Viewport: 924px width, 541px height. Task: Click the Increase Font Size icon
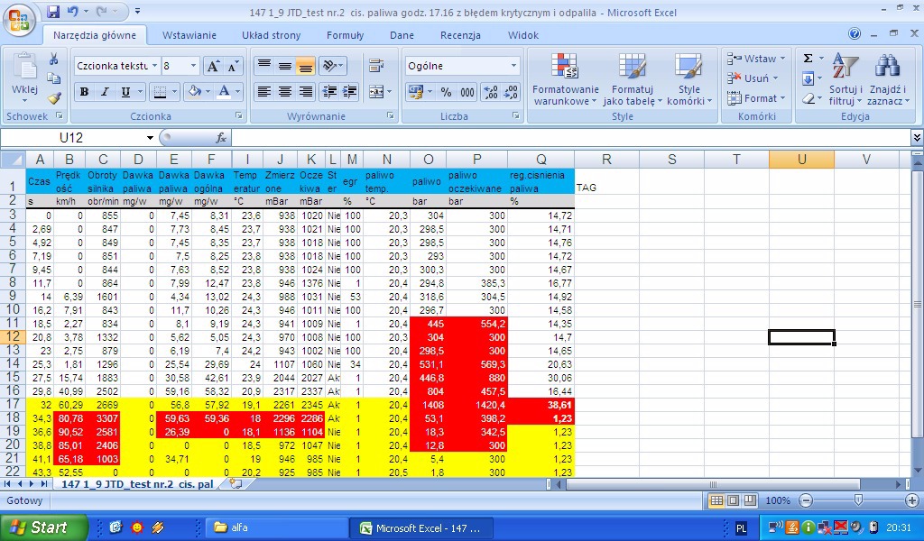pos(213,67)
